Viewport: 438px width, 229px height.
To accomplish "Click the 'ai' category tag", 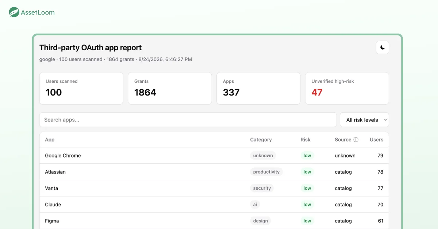I will pyautogui.click(x=255, y=205).
